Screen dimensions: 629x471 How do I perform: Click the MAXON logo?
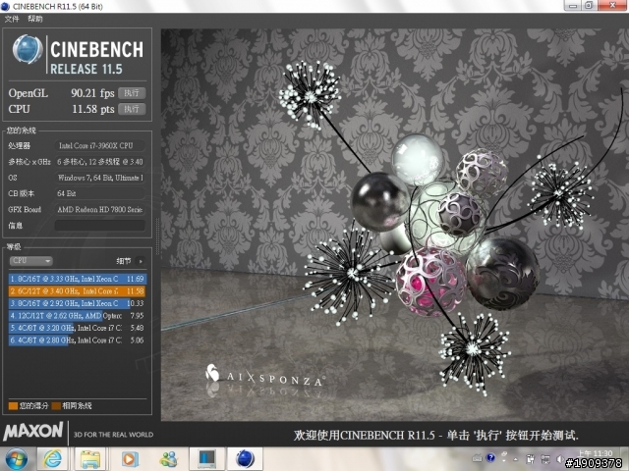32,432
